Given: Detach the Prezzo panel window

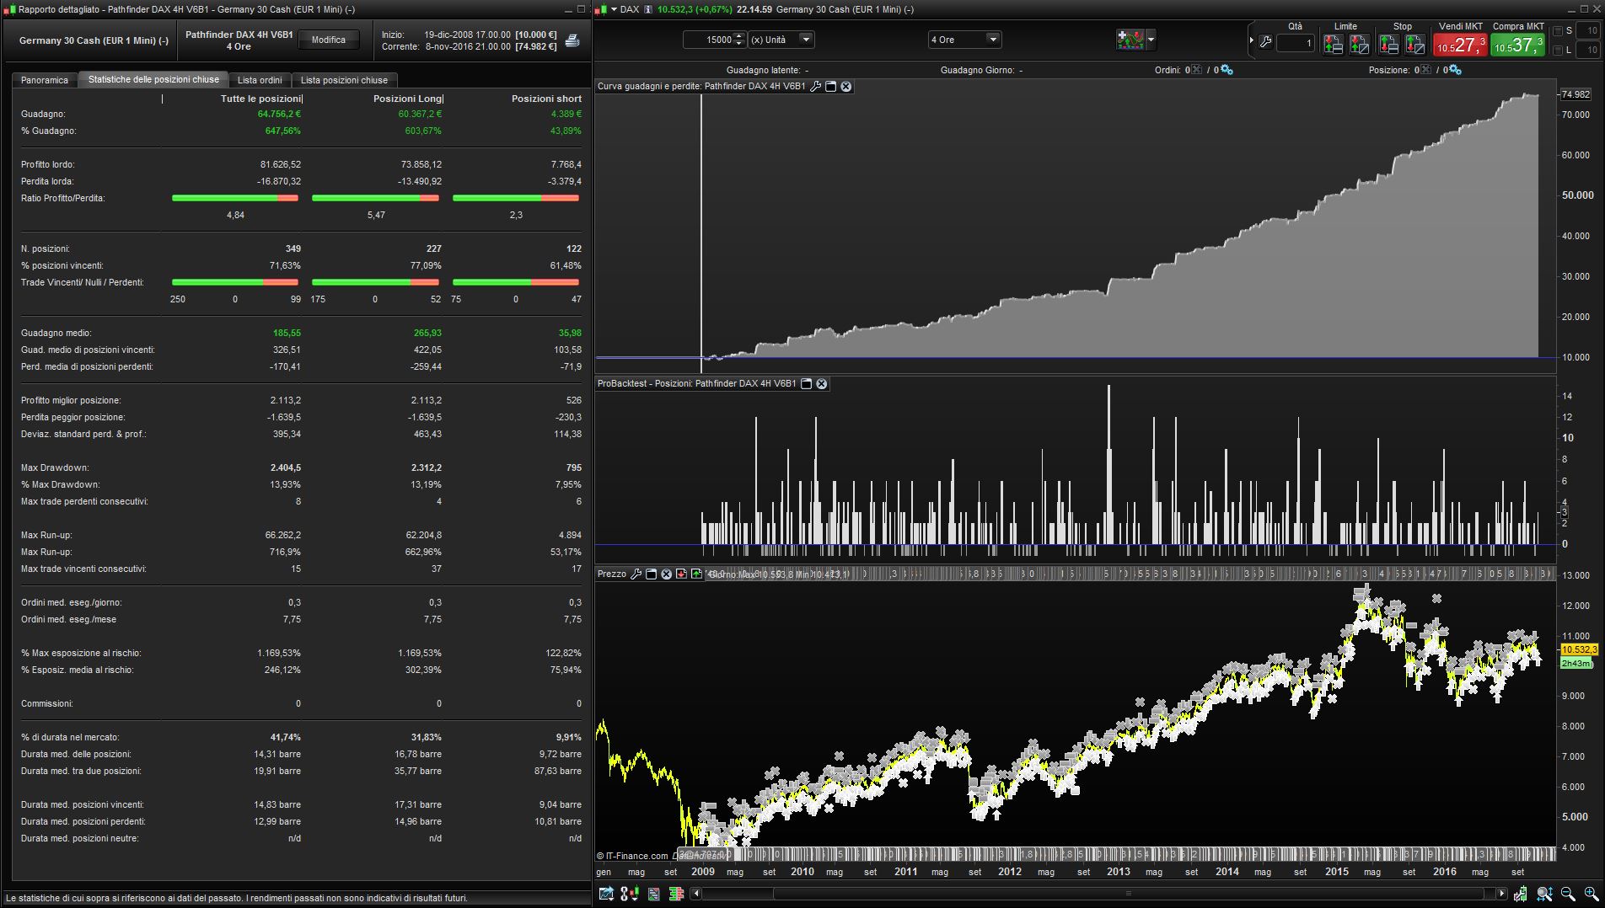Looking at the screenshot, I should tap(652, 574).
